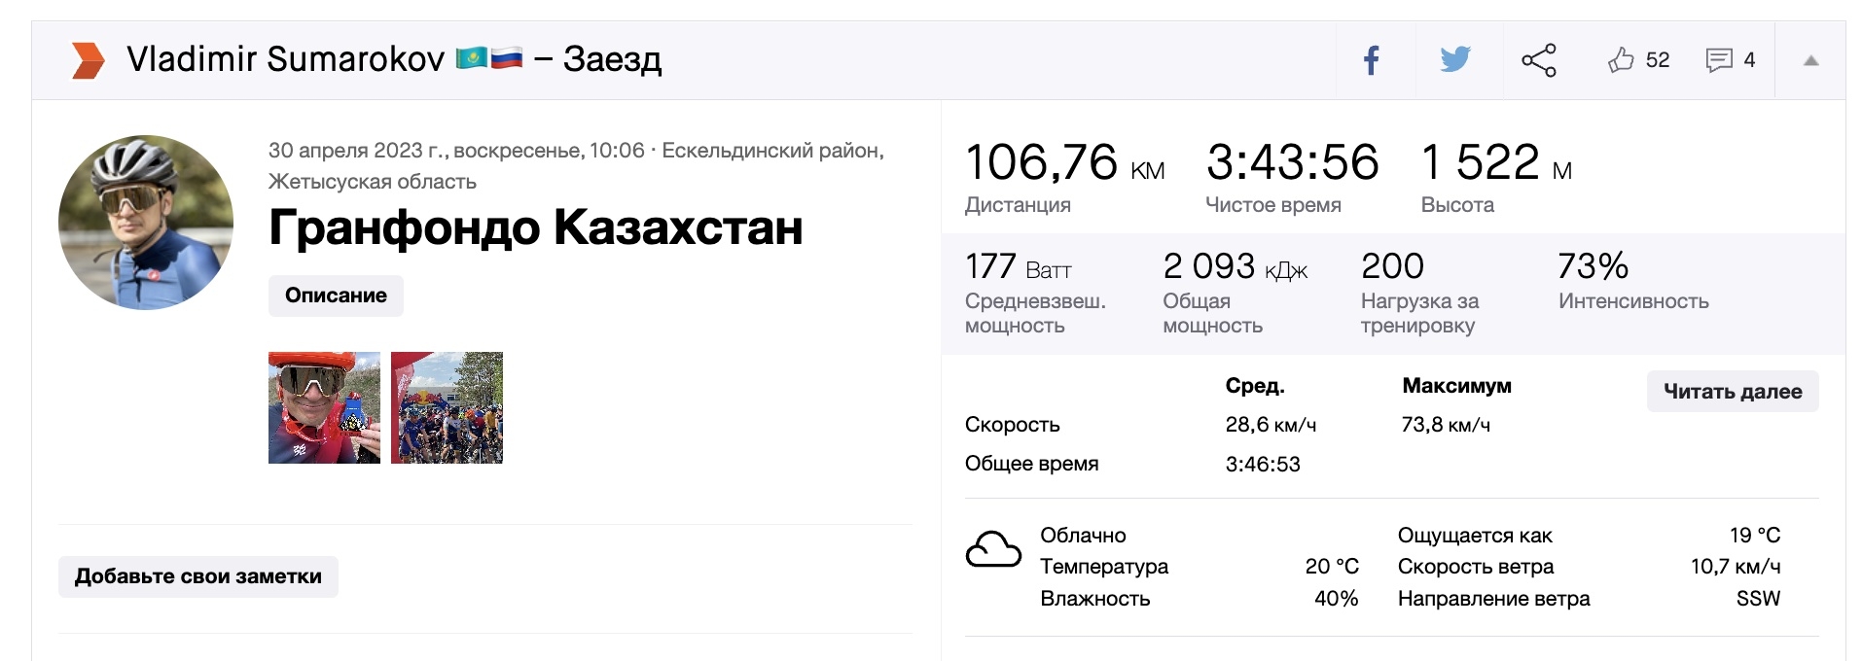Open the photo of the cyclist group

tap(447, 407)
